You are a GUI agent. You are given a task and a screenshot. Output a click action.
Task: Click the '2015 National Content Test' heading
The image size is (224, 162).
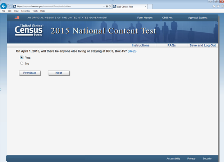pyautogui.click(x=103, y=31)
